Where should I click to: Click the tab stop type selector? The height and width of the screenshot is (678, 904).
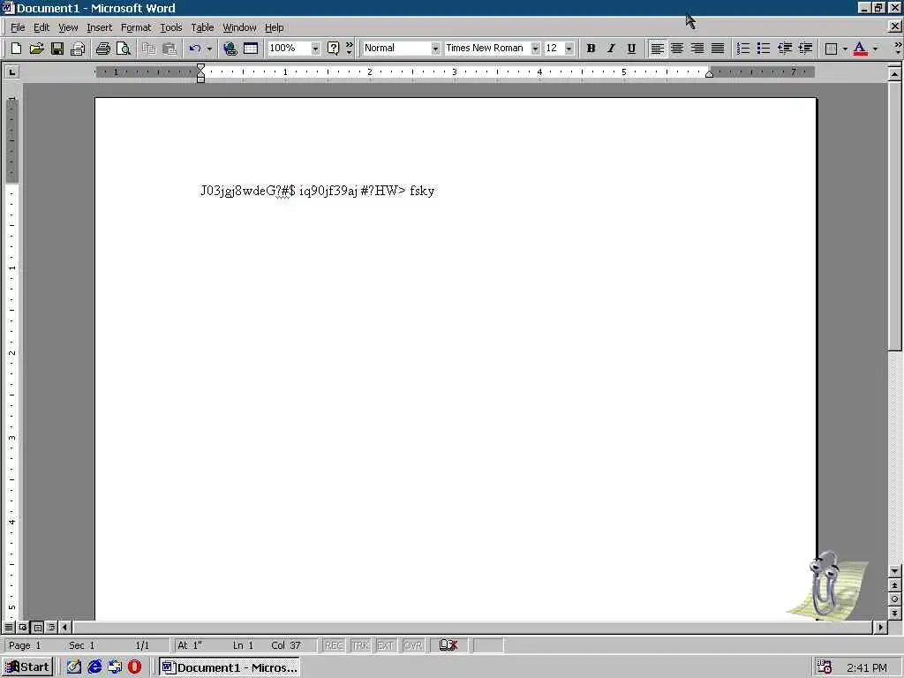[11, 72]
